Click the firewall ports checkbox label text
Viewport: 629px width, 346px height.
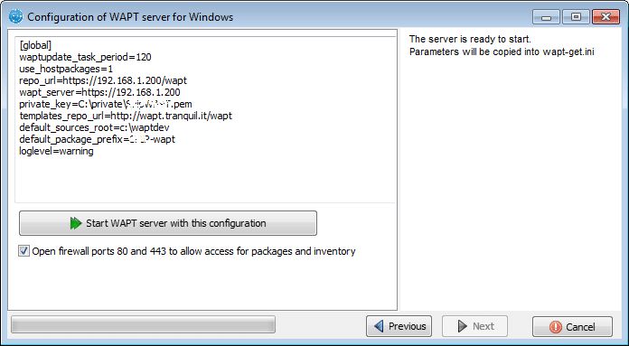(193, 251)
